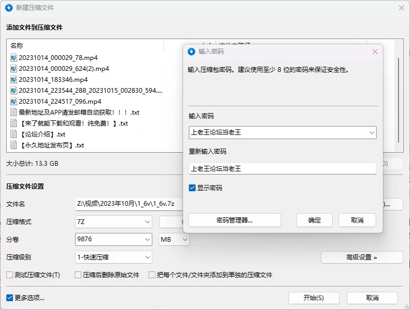Click the 20231014_183346.mp4 video file icon

pos(14,80)
